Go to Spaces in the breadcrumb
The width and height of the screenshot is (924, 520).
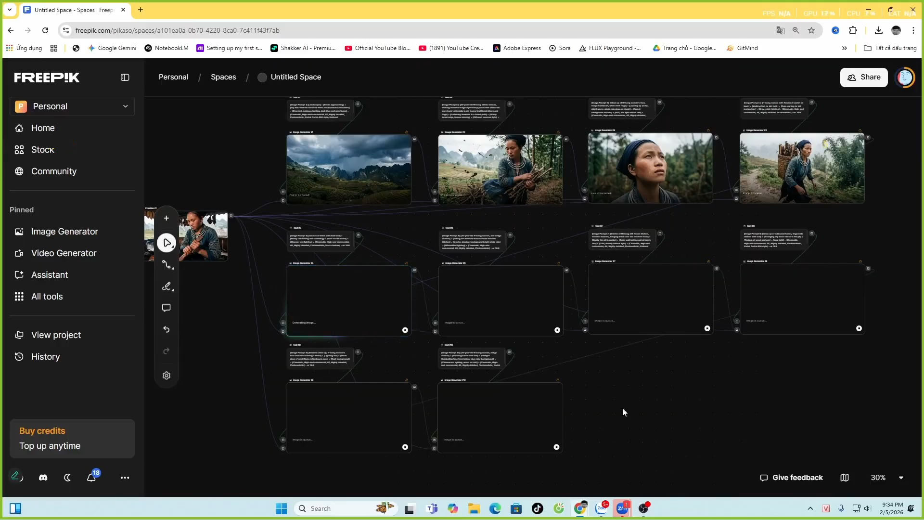[223, 77]
